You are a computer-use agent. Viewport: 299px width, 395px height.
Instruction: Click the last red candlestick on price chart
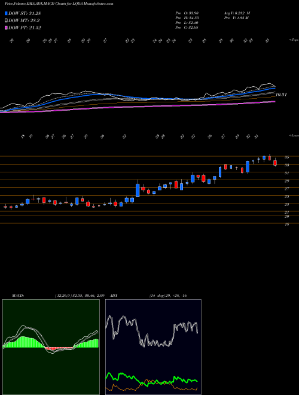pyautogui.click(x=275, y=163)
